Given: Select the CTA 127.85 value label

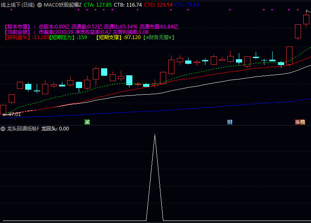Looking at the screenshot, I should [97, 5].
